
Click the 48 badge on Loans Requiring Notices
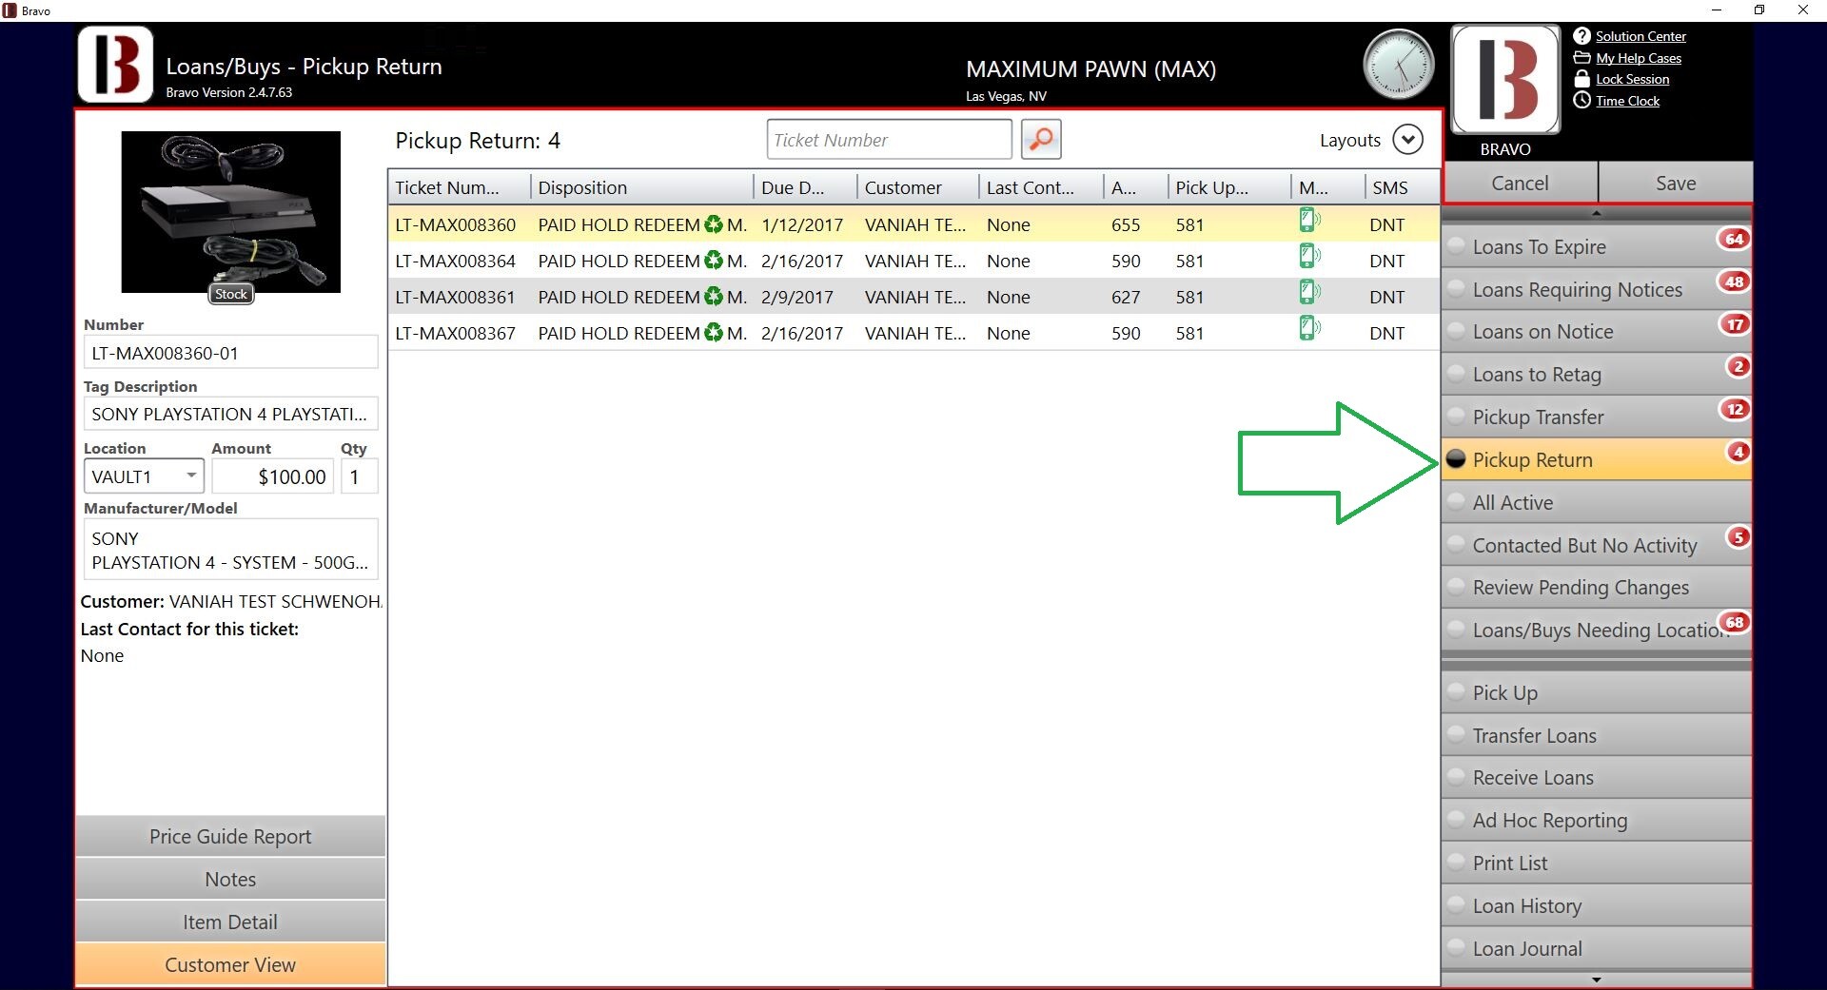(x=1735, y=281)
